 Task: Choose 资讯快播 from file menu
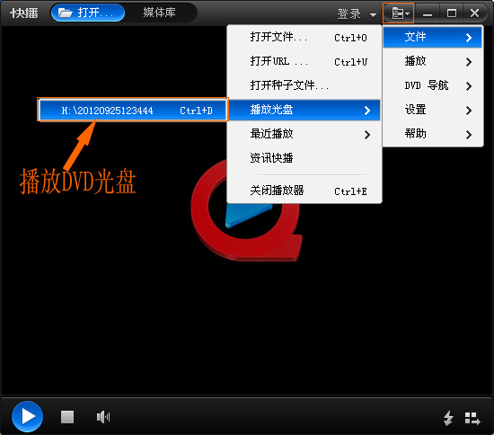[304, 158]
